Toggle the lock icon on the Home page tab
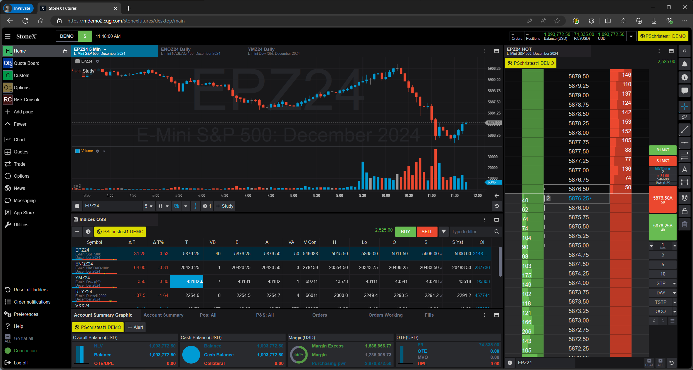Viewport: 693px width, 370px height. 65,51
